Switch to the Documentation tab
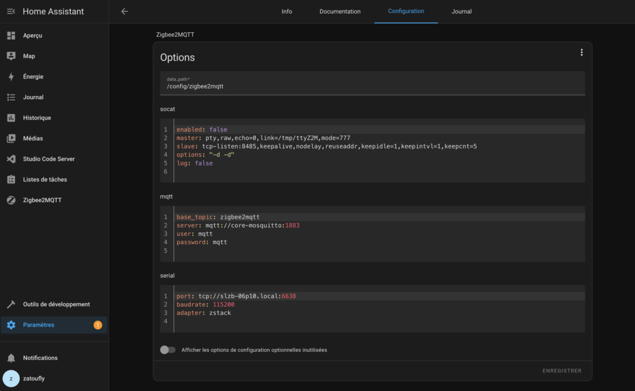 tap(340, 11)
